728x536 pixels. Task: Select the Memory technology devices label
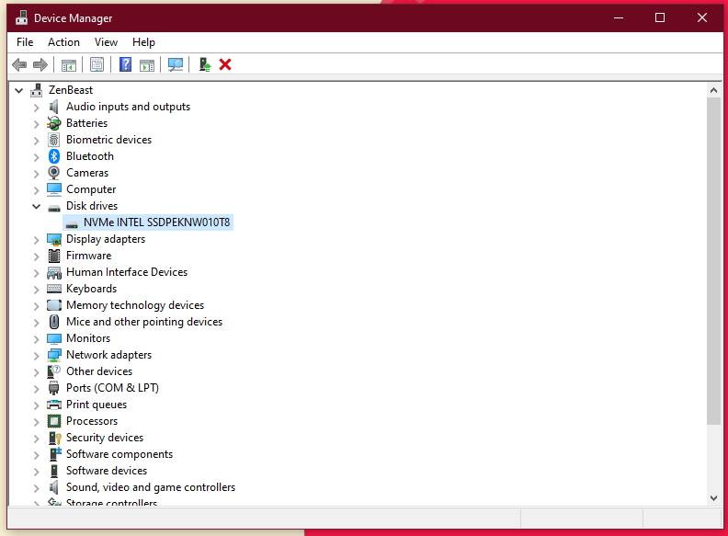[135, 305]
